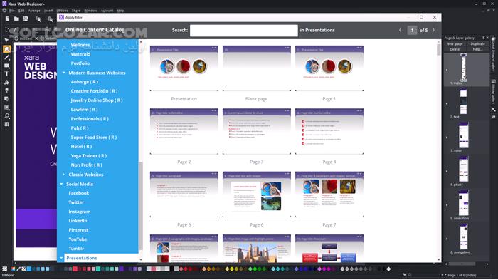498x280 pixels.
Task: Select Auberge ( R ) template
Action: pos(85,82)
